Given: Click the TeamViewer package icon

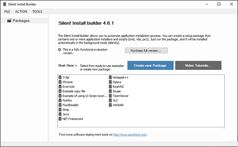Looking at the screenshot, I should click(110, 96).
